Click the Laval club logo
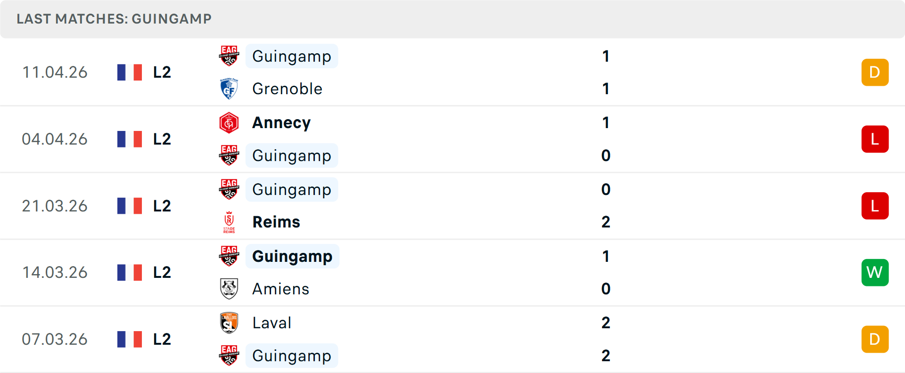The image size is (905, 373). [x=230, y=323]
